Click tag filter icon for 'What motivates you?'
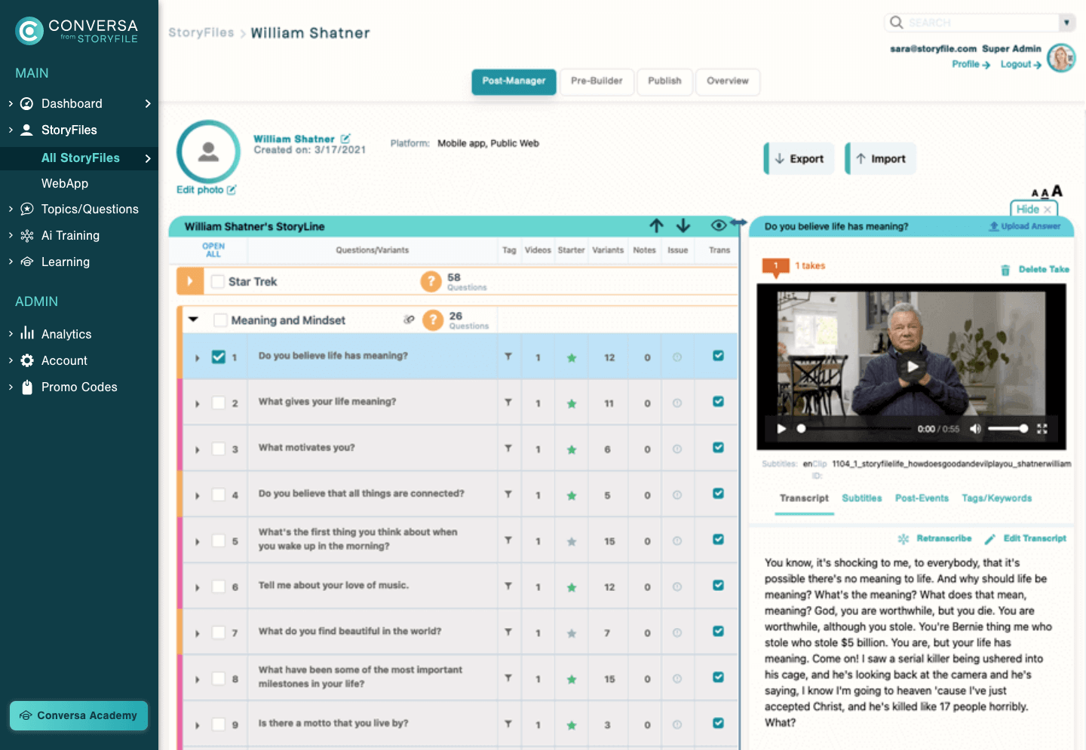The image size is (1086, 750). point(508,448)
